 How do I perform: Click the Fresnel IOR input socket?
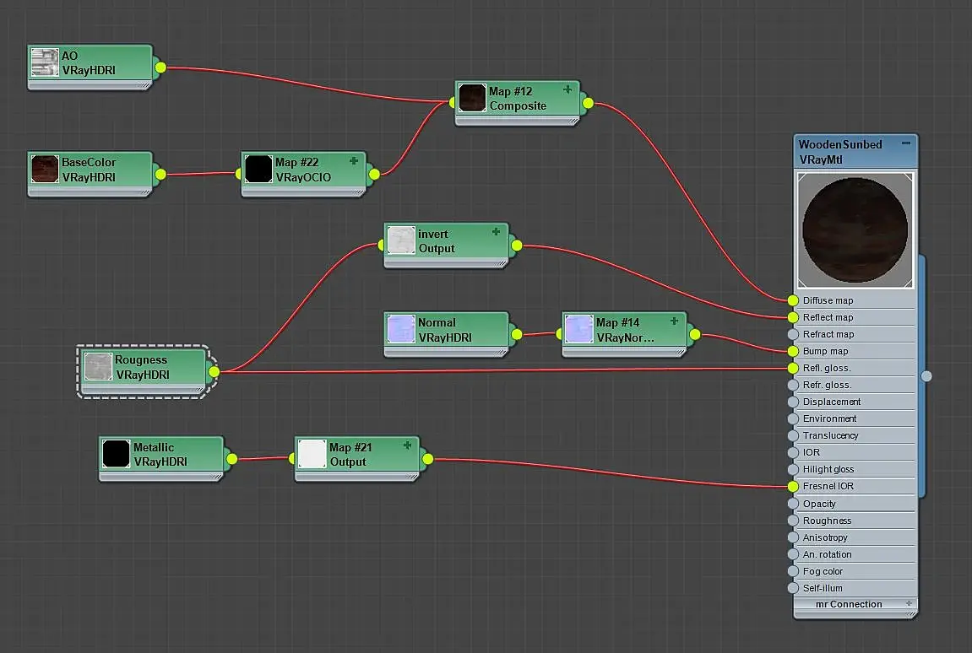793,486
